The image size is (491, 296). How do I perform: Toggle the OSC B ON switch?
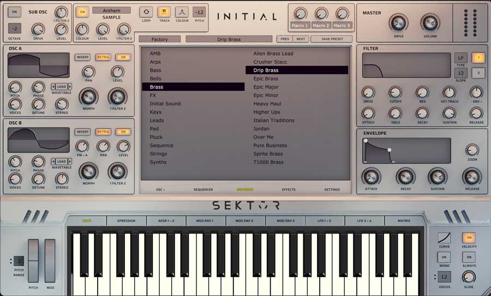123,132
